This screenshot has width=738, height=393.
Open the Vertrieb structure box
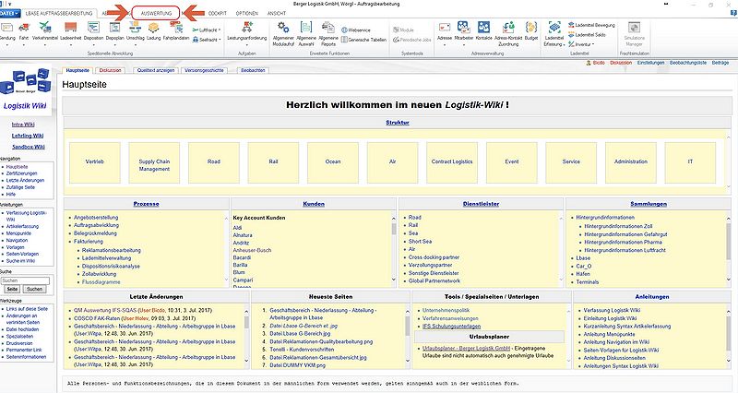95,162
